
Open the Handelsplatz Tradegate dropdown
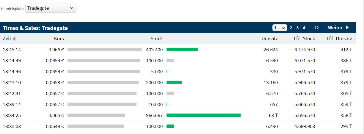[51, 8]
